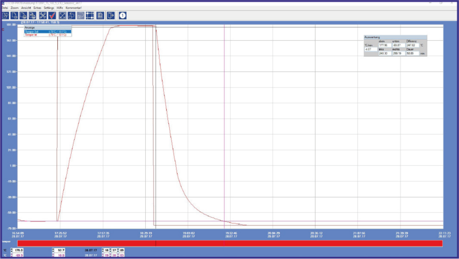The image size is (459, 259).
Task: Click the undo zoom back arrow icon
Action: (x=72, y=16)
